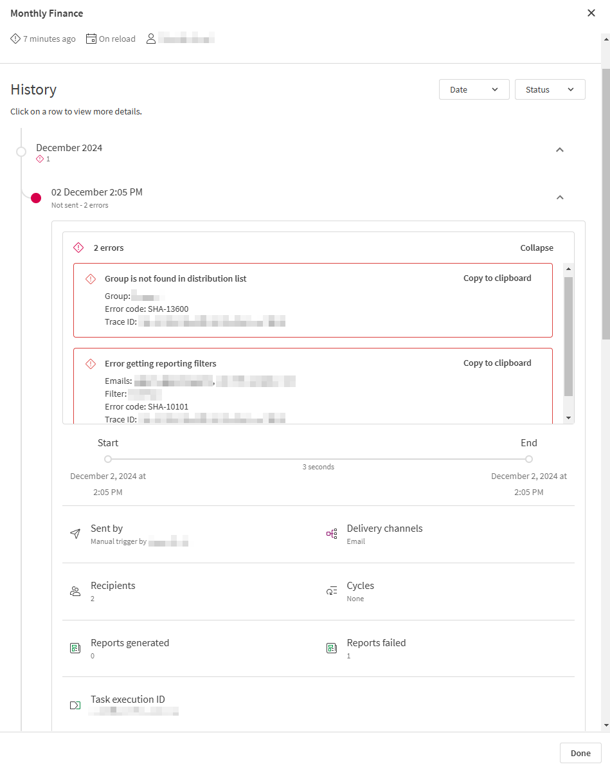Collapse the 02 December 2:05 PM entry
This screenshot has width=610, height=769.
pyautogui.click(x=559, y=197)
